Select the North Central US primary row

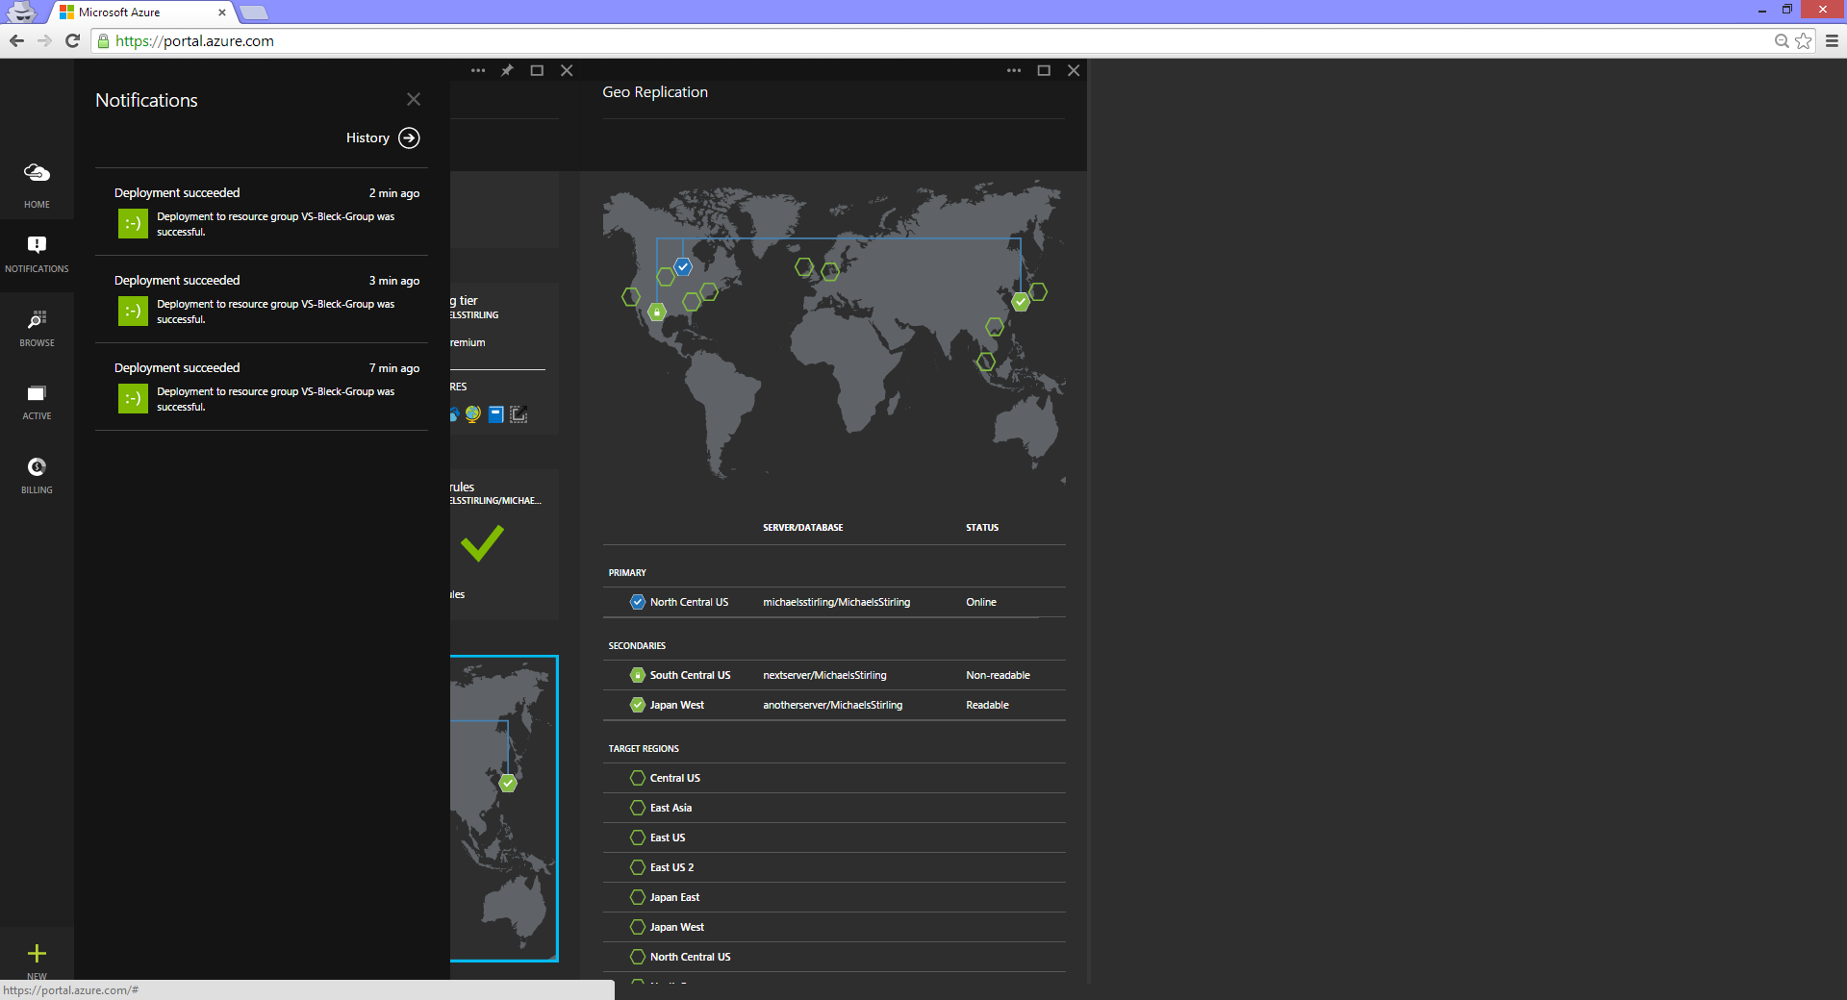[834, 602]
